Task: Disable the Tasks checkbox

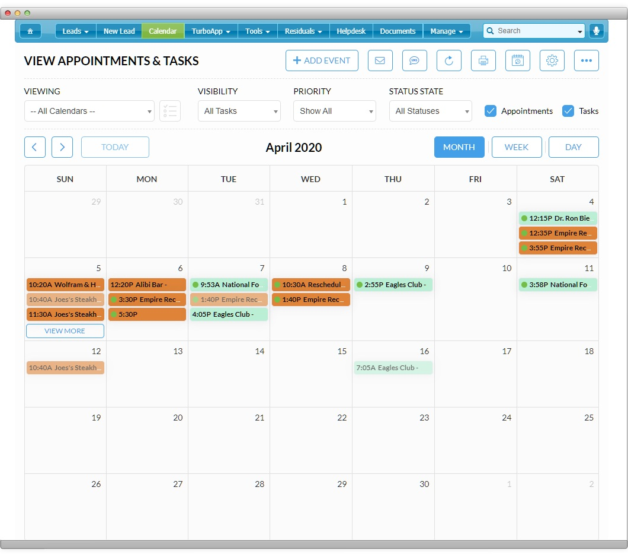Action: 569,110
